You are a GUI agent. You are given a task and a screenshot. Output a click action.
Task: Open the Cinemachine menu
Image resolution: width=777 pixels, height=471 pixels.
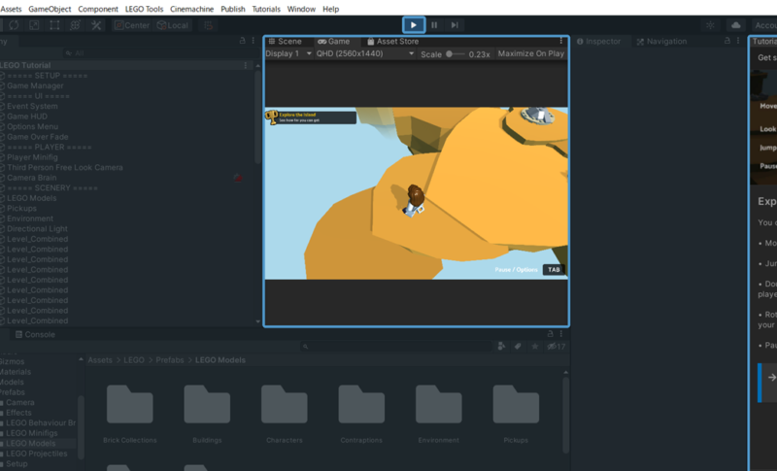191,9
